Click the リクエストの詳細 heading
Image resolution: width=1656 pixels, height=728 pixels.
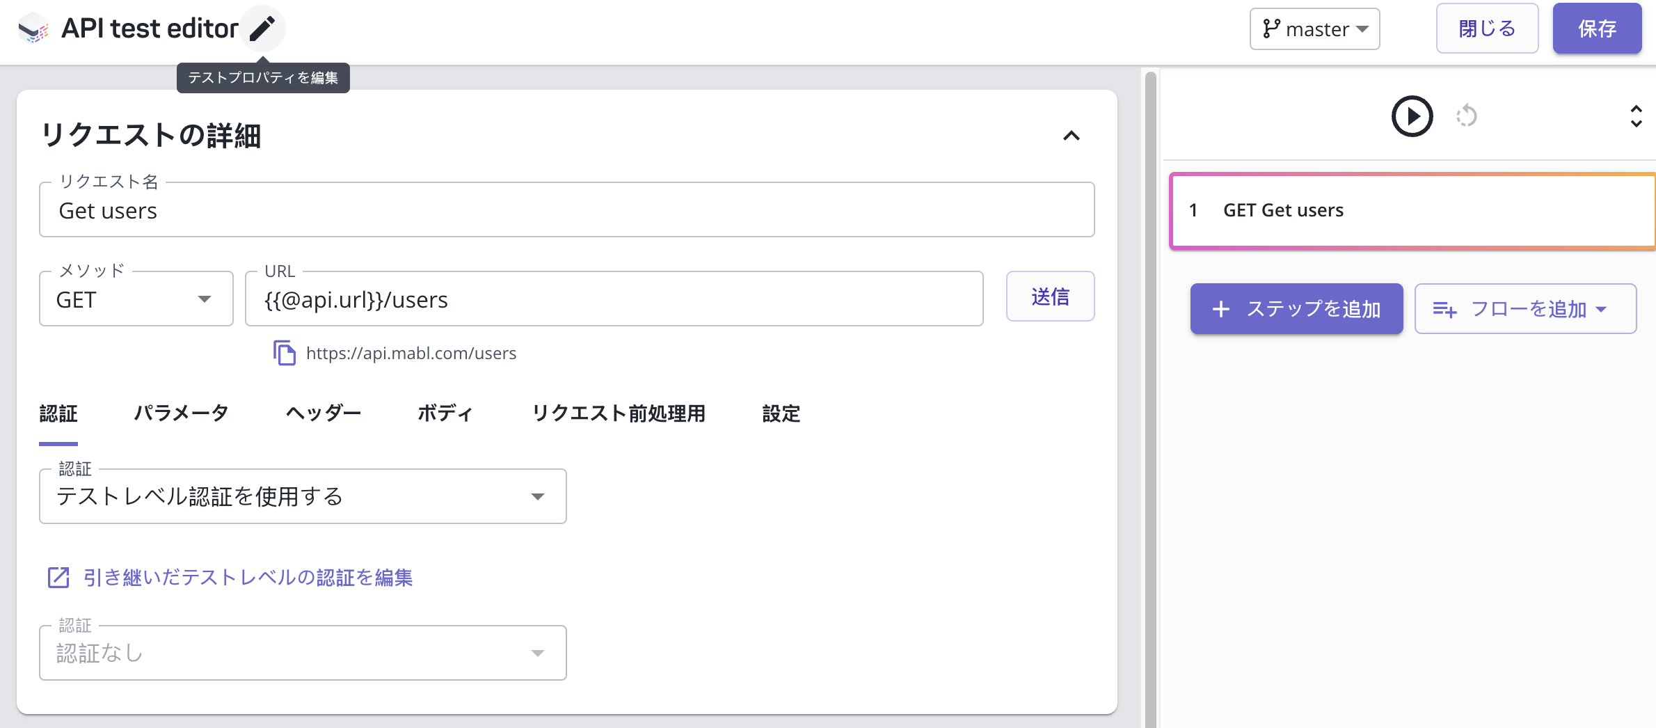pyautogui.click(x=151, y=136)
